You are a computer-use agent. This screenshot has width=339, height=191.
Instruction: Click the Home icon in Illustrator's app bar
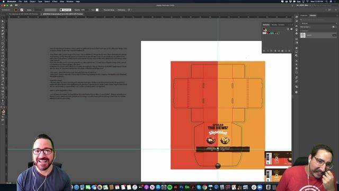coord(11,5)
